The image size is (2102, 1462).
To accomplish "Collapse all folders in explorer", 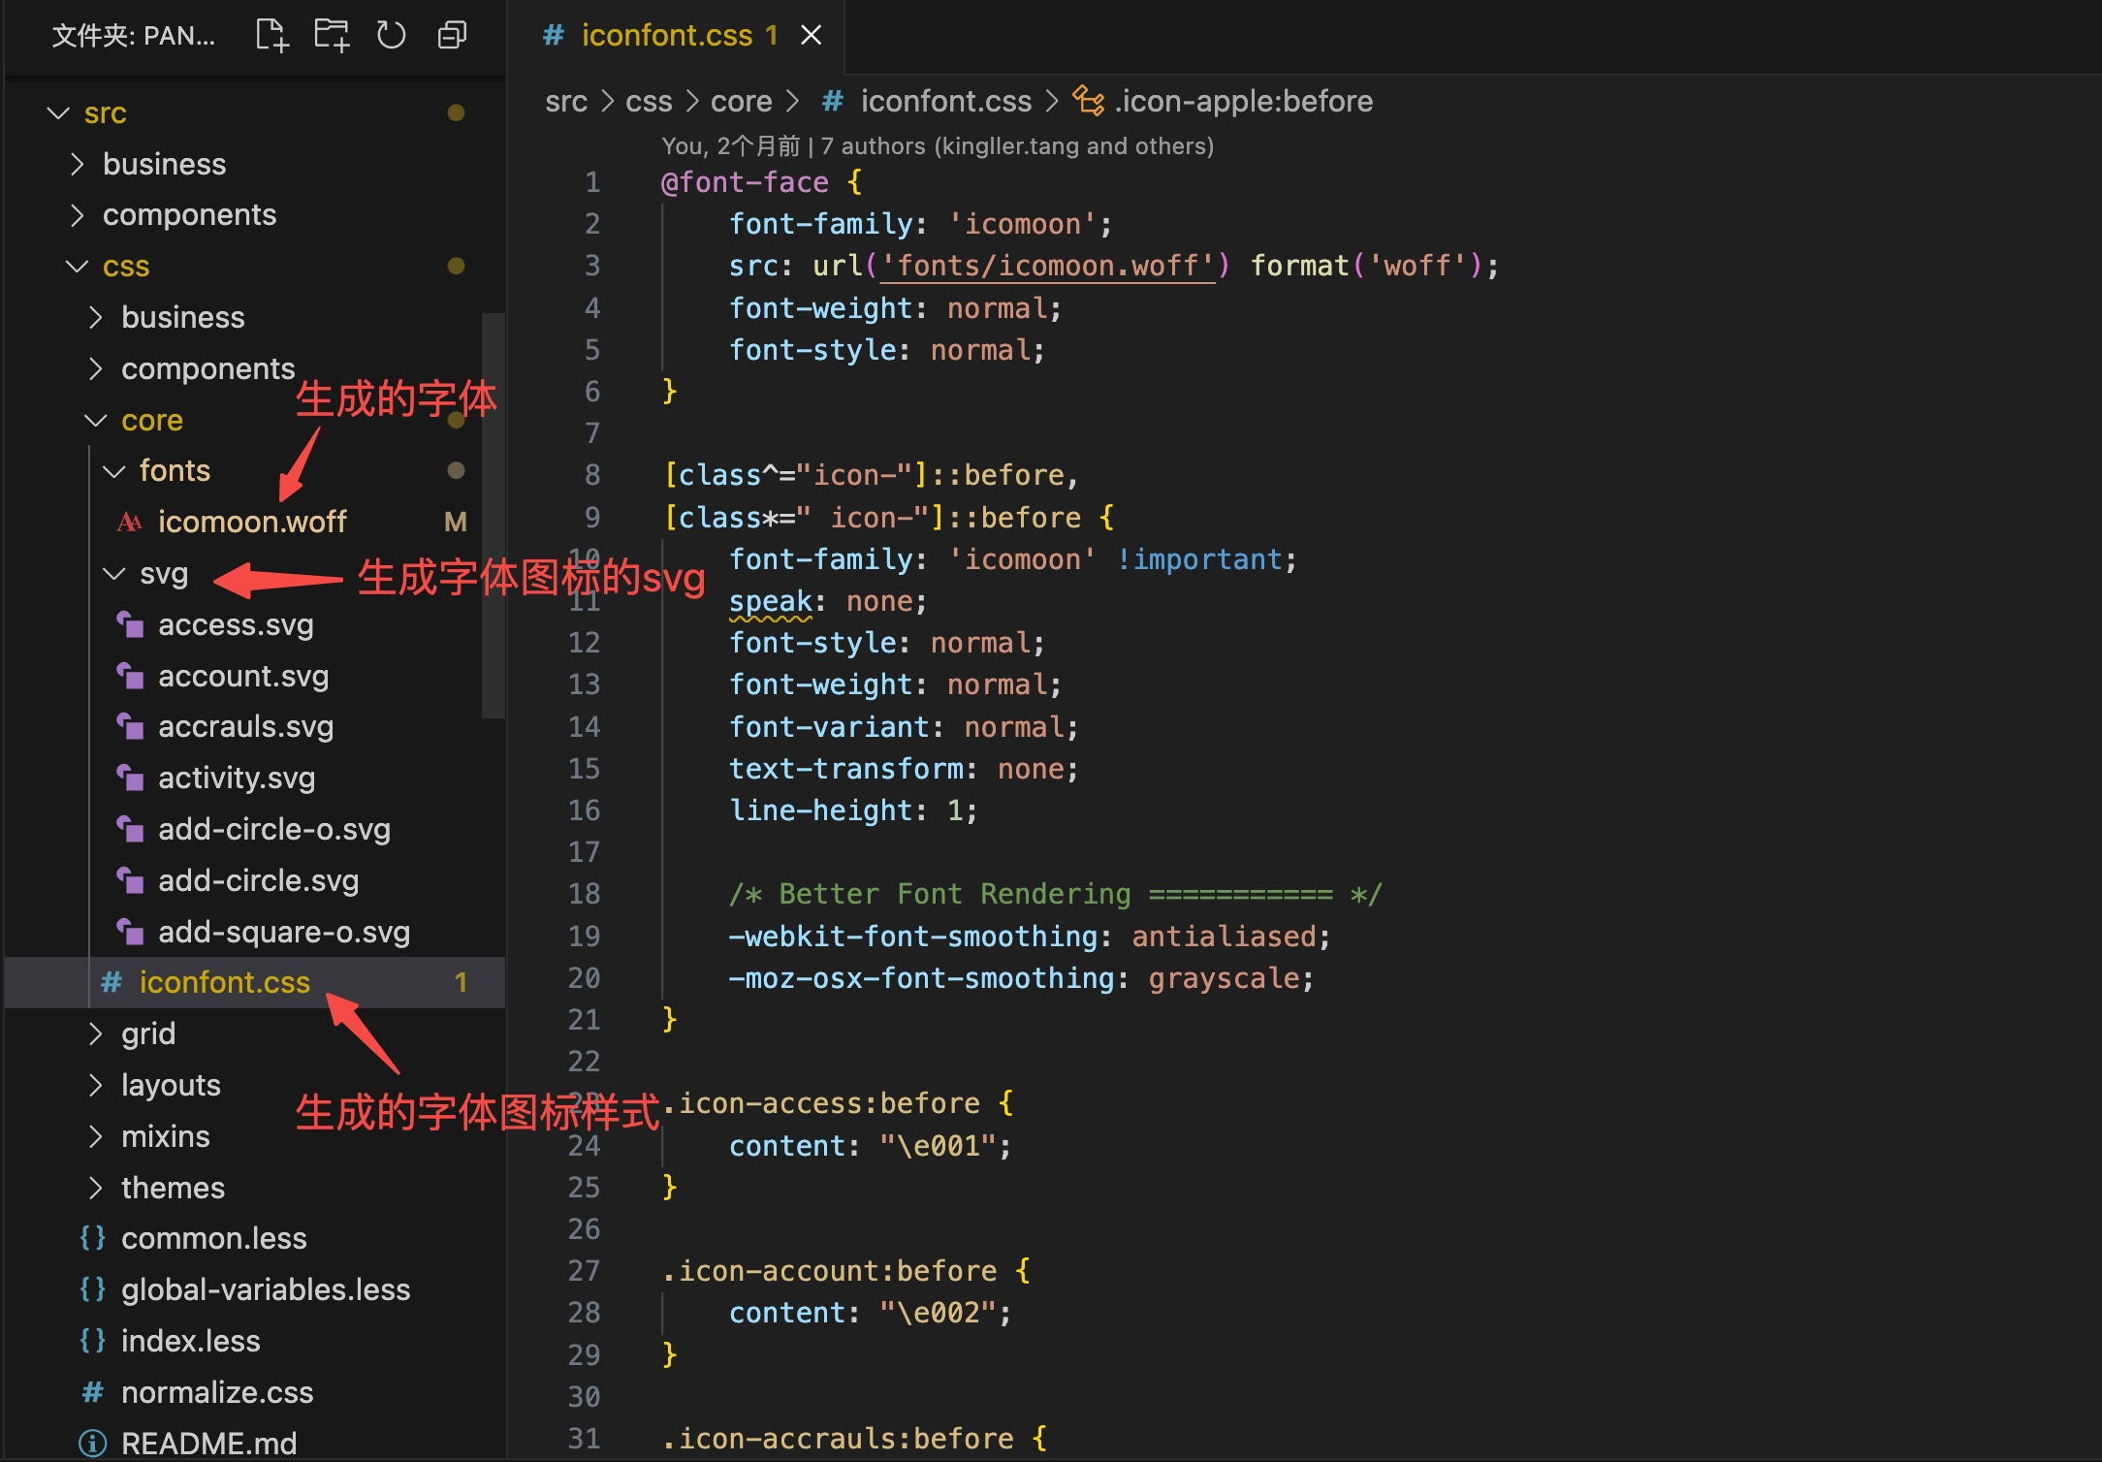I will 452,36.
